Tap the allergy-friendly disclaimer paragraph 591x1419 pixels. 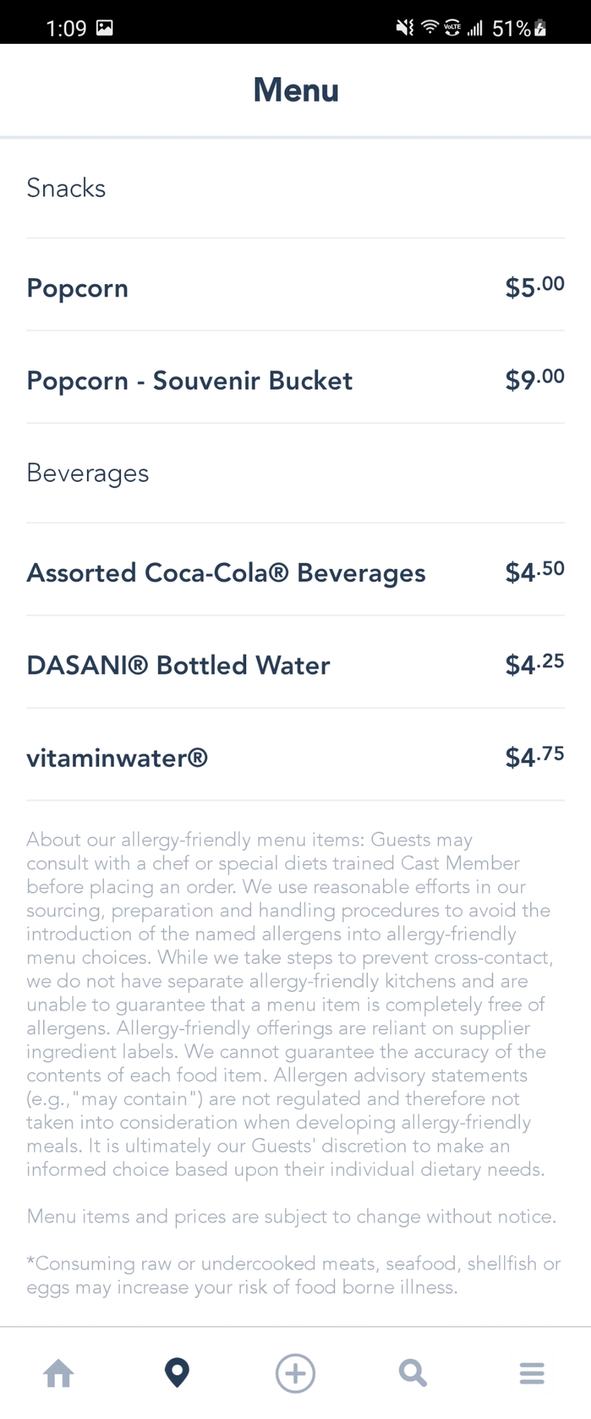coord(289,1004)
